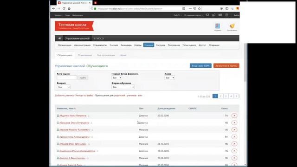Click the site security padlock icon
The image size is (297, 167).
tap(95, 8)
